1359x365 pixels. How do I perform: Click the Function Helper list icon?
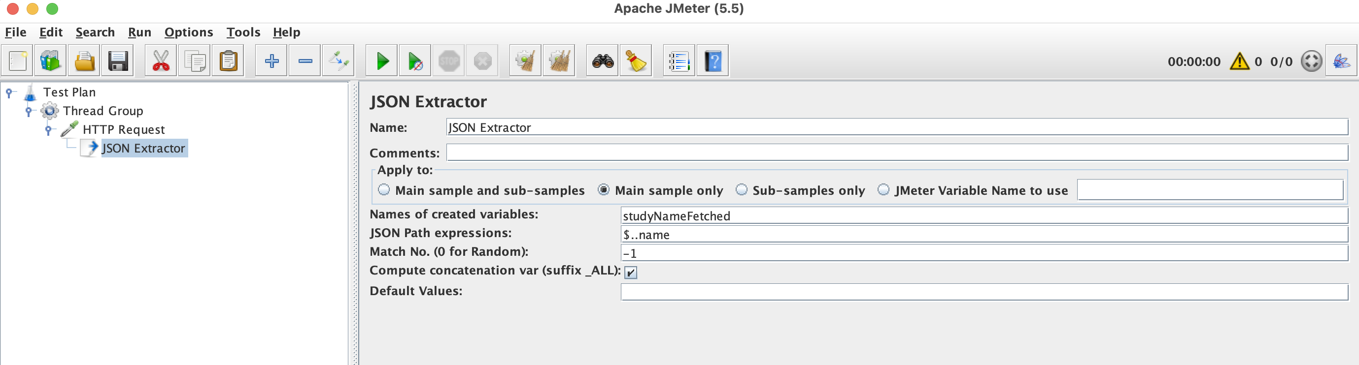coord(679,61)
